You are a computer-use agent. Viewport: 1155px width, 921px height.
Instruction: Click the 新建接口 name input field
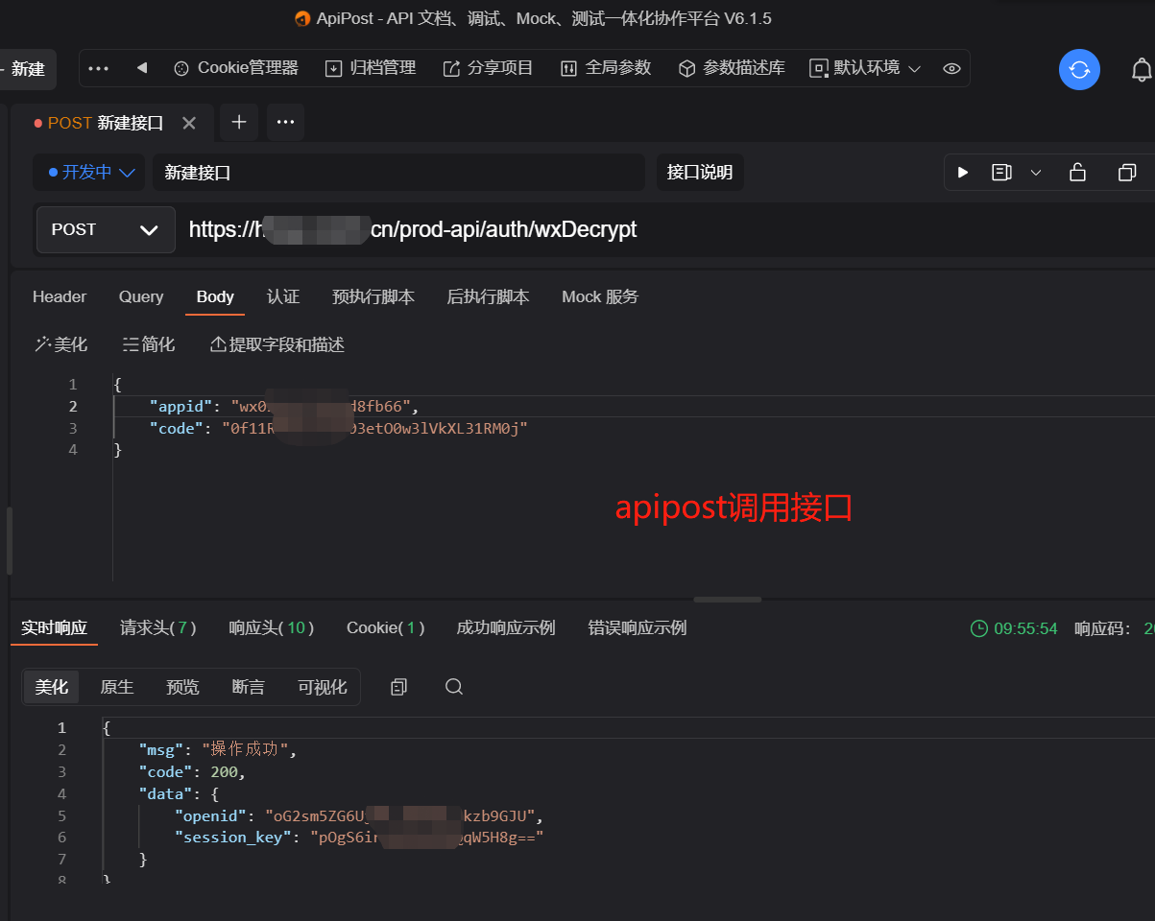pos(398,173)
